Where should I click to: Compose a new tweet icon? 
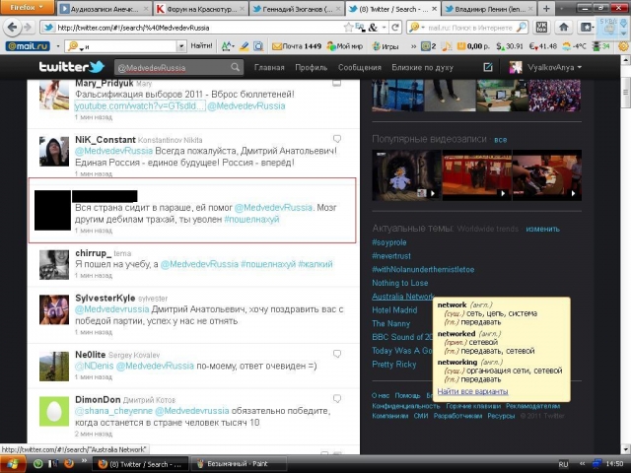(488, 67)
